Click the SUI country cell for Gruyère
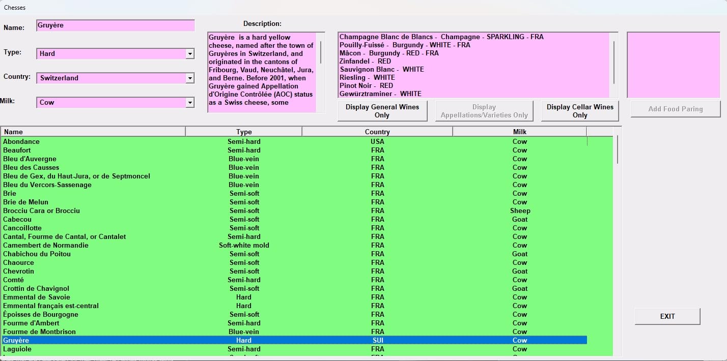The width and height of the screenshot is (727, 361). [x=377, y=340]
